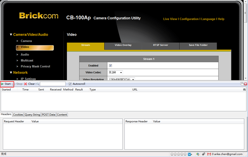Image resolution: width=248 pixels, height=157 pixels.
Task: Open Privacy Mask Control page
Action: (x=35, y=66)
